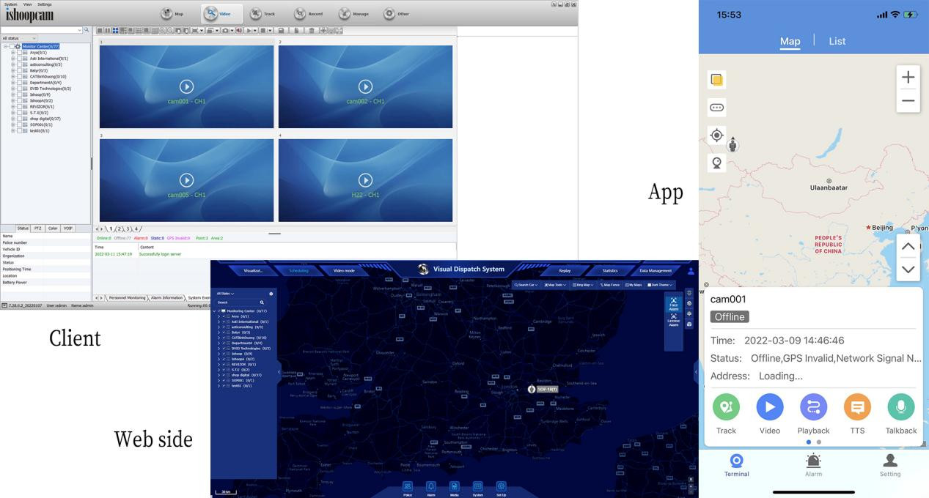Open the All status dropdown
The image size is (929, 498).
tap(19, 38)
